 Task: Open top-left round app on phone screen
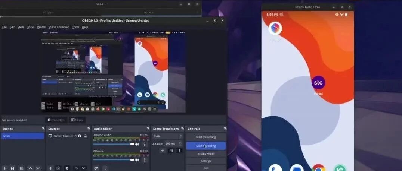coord(275,28)
